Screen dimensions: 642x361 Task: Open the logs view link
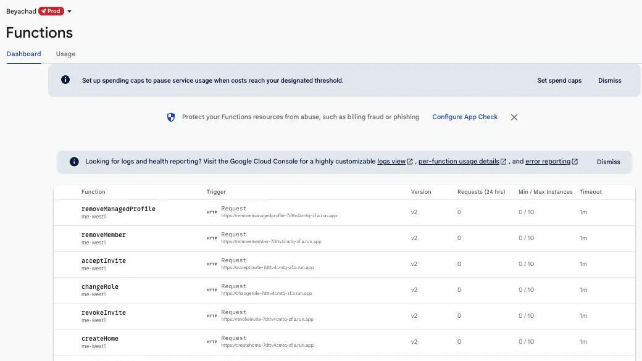pos(391,161)
